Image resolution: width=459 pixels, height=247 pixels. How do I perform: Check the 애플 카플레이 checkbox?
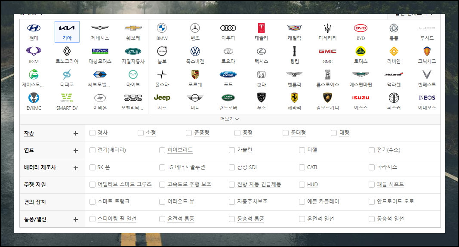(x=302, y=202)
